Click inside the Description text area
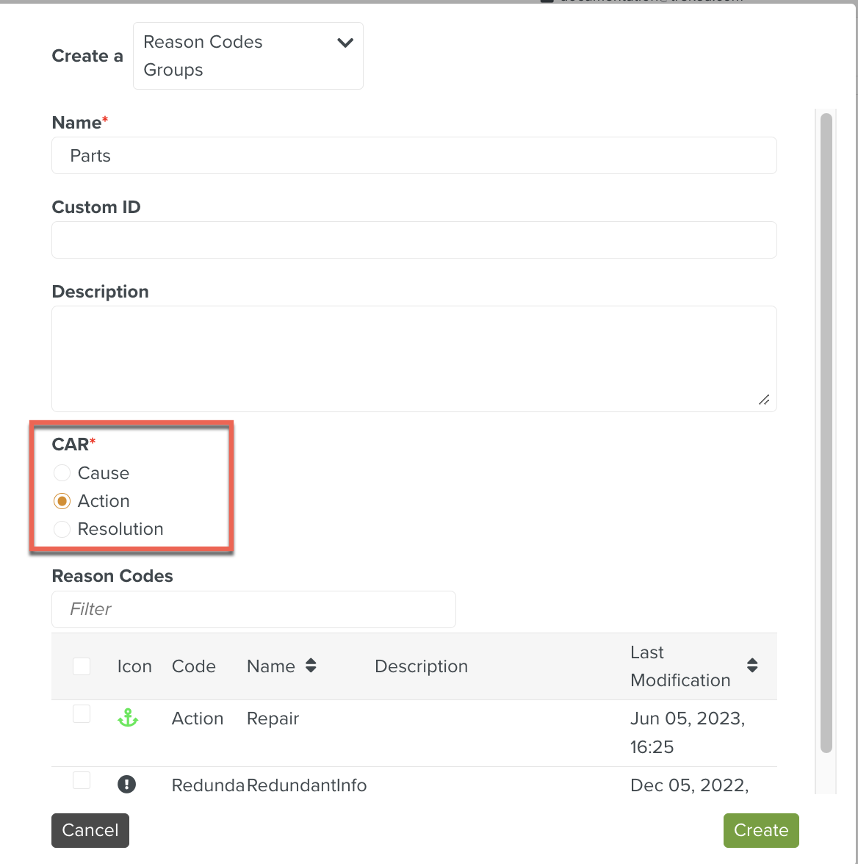 coord(414,359)
